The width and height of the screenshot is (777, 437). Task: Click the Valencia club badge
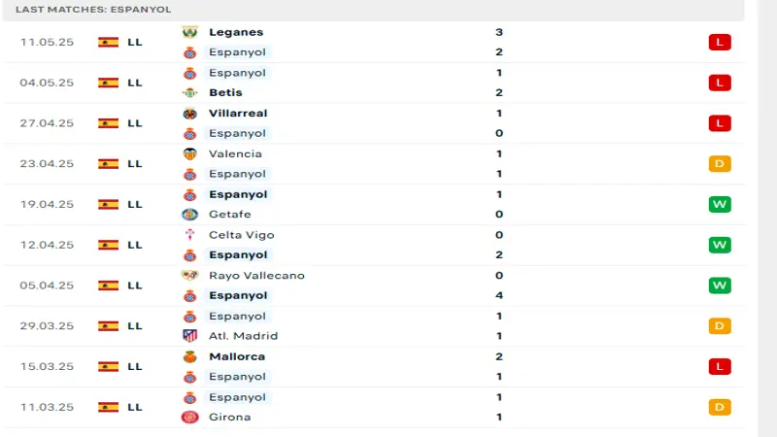pos(189,153)
